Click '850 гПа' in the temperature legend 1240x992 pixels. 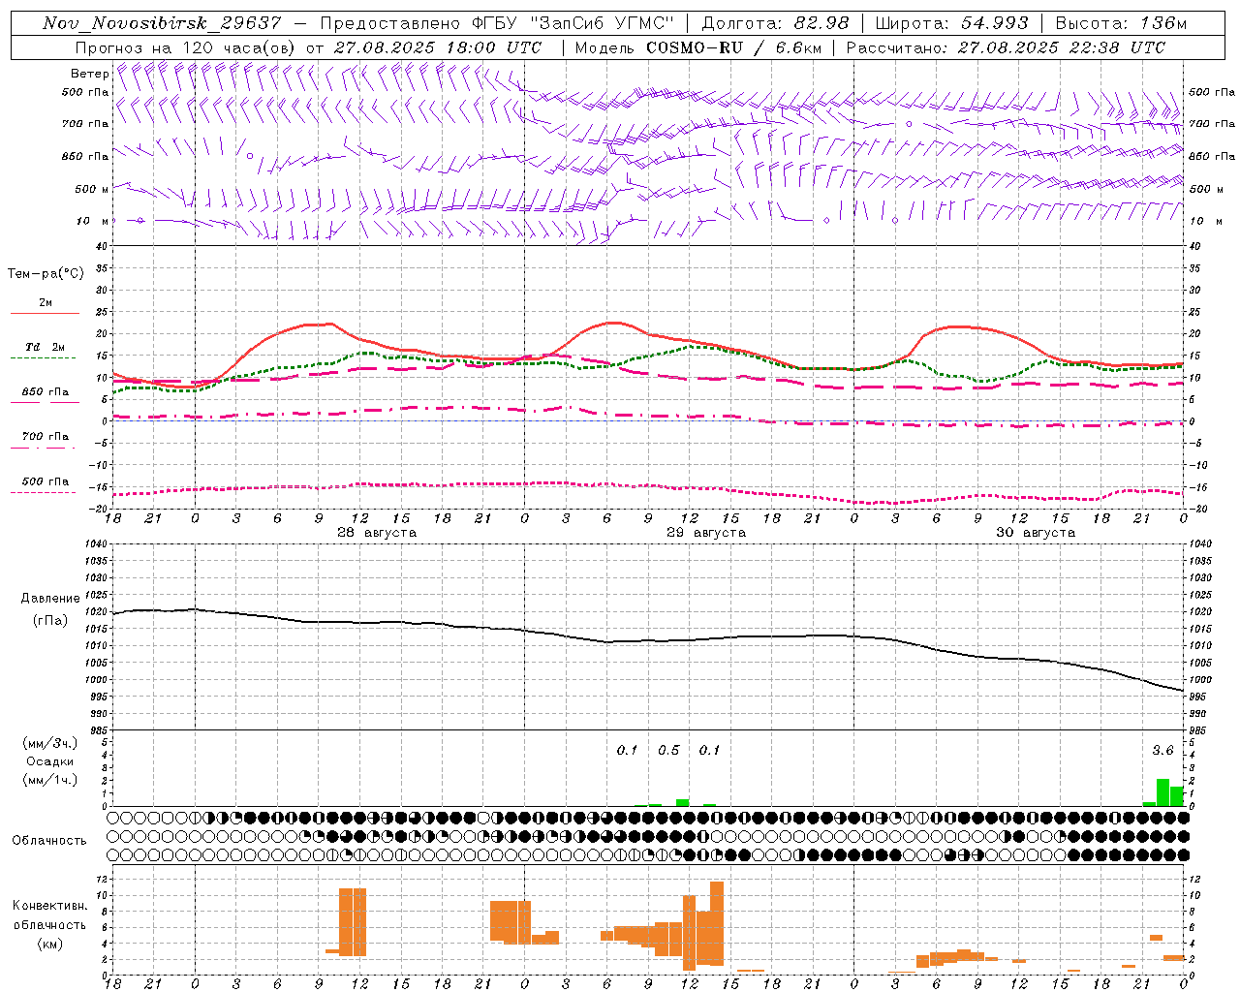[46, 392]
